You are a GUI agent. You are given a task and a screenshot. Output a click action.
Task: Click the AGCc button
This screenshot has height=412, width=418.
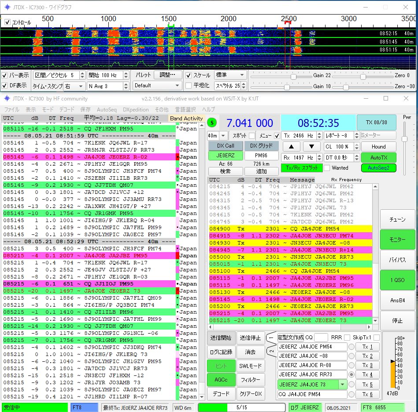click(221, 379)
